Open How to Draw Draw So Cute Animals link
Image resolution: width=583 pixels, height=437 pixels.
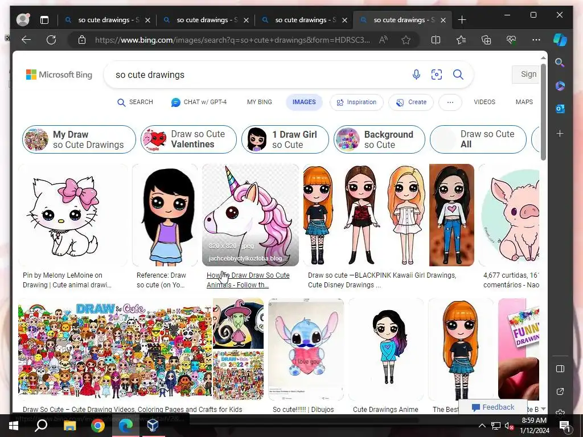click(248, 280)
